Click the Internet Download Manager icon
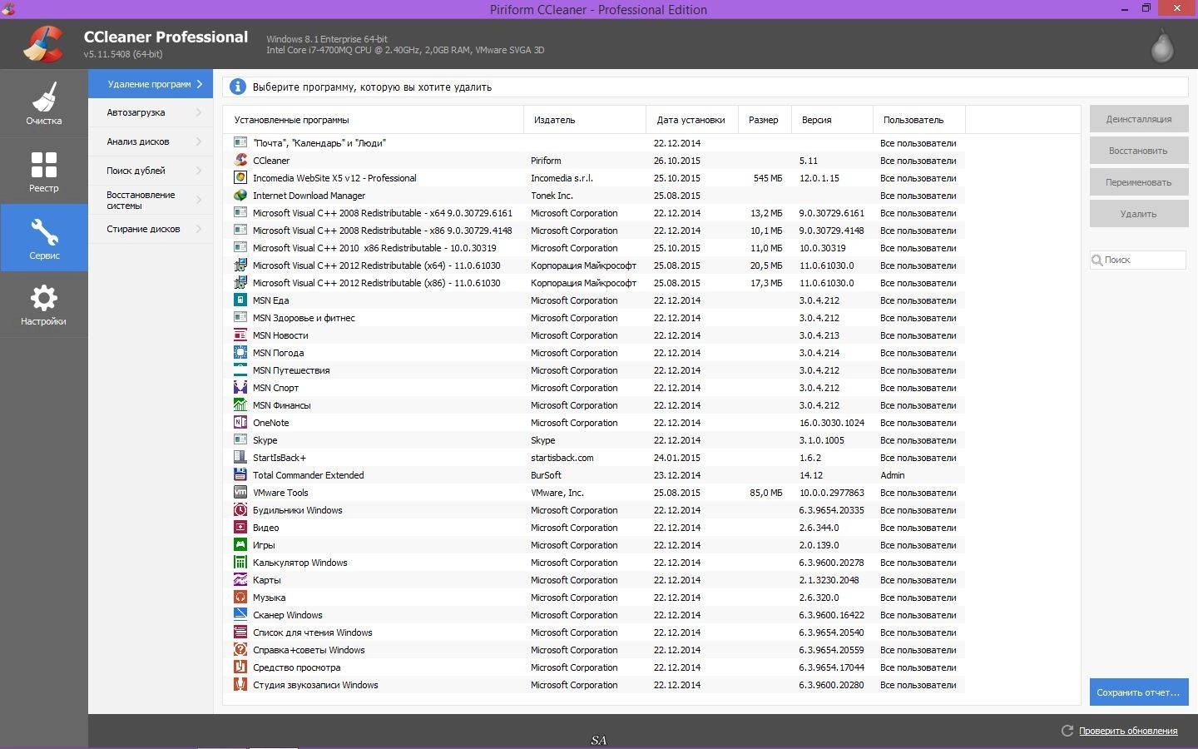Screen dimensions: 1198x749 click(240, 195)
